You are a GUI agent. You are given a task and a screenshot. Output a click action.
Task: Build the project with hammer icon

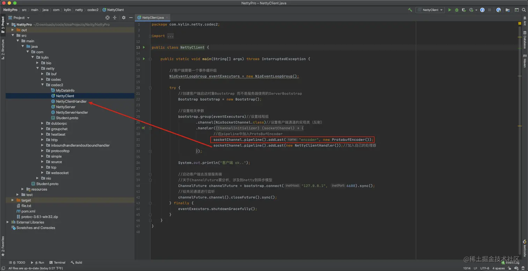click(410, 10)
